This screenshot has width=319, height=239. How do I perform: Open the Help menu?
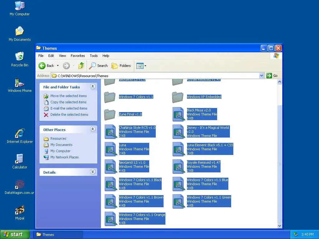(106, 56)
